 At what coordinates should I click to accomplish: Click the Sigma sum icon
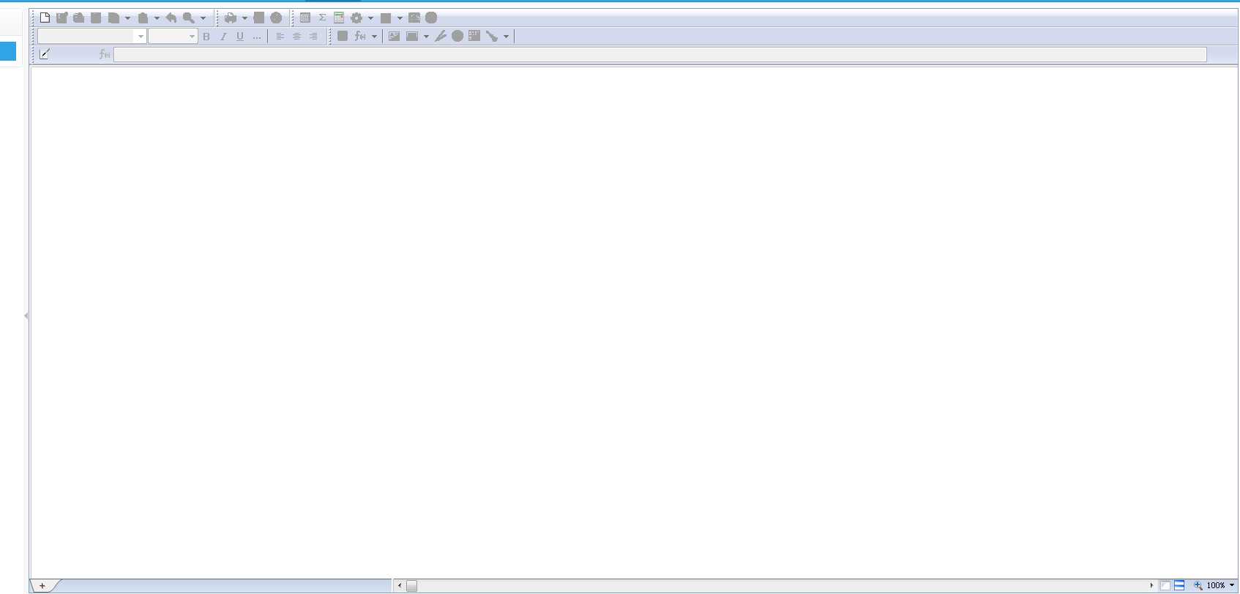pyautogui.click(x=322, y=18)
